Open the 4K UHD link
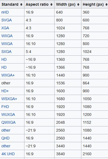Screen dimensions: 108x159 [8, 154]
